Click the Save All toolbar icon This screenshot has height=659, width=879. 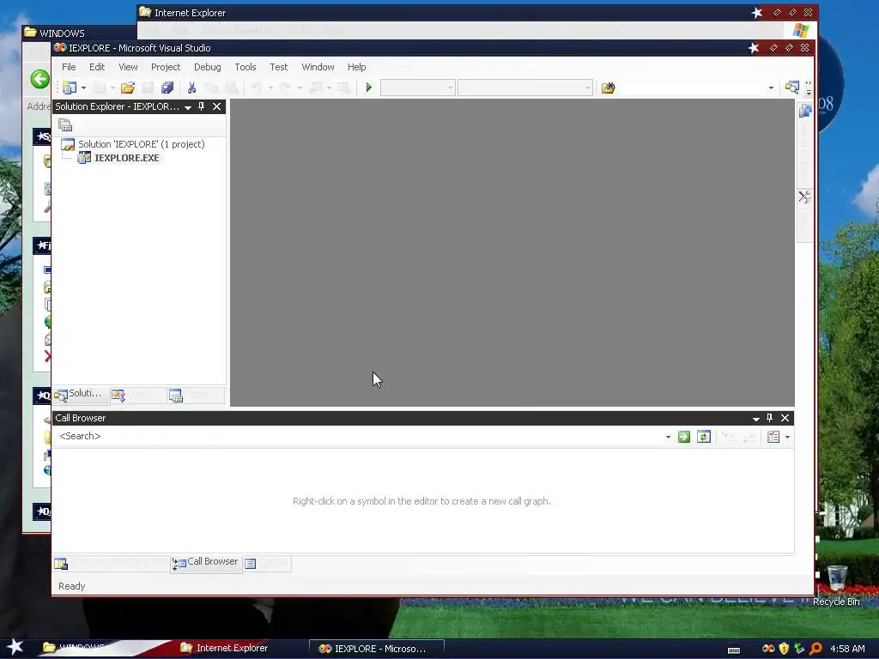[167, 88]
